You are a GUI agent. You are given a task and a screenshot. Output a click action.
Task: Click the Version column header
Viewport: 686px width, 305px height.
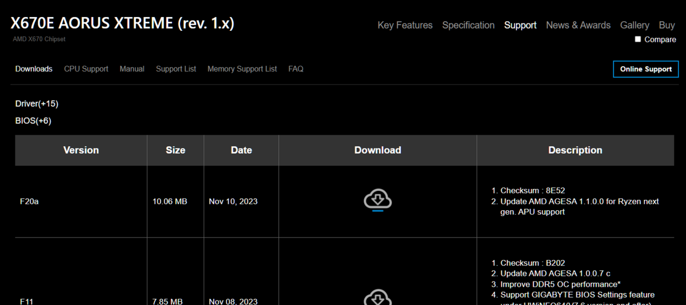(x=81, y=150)
